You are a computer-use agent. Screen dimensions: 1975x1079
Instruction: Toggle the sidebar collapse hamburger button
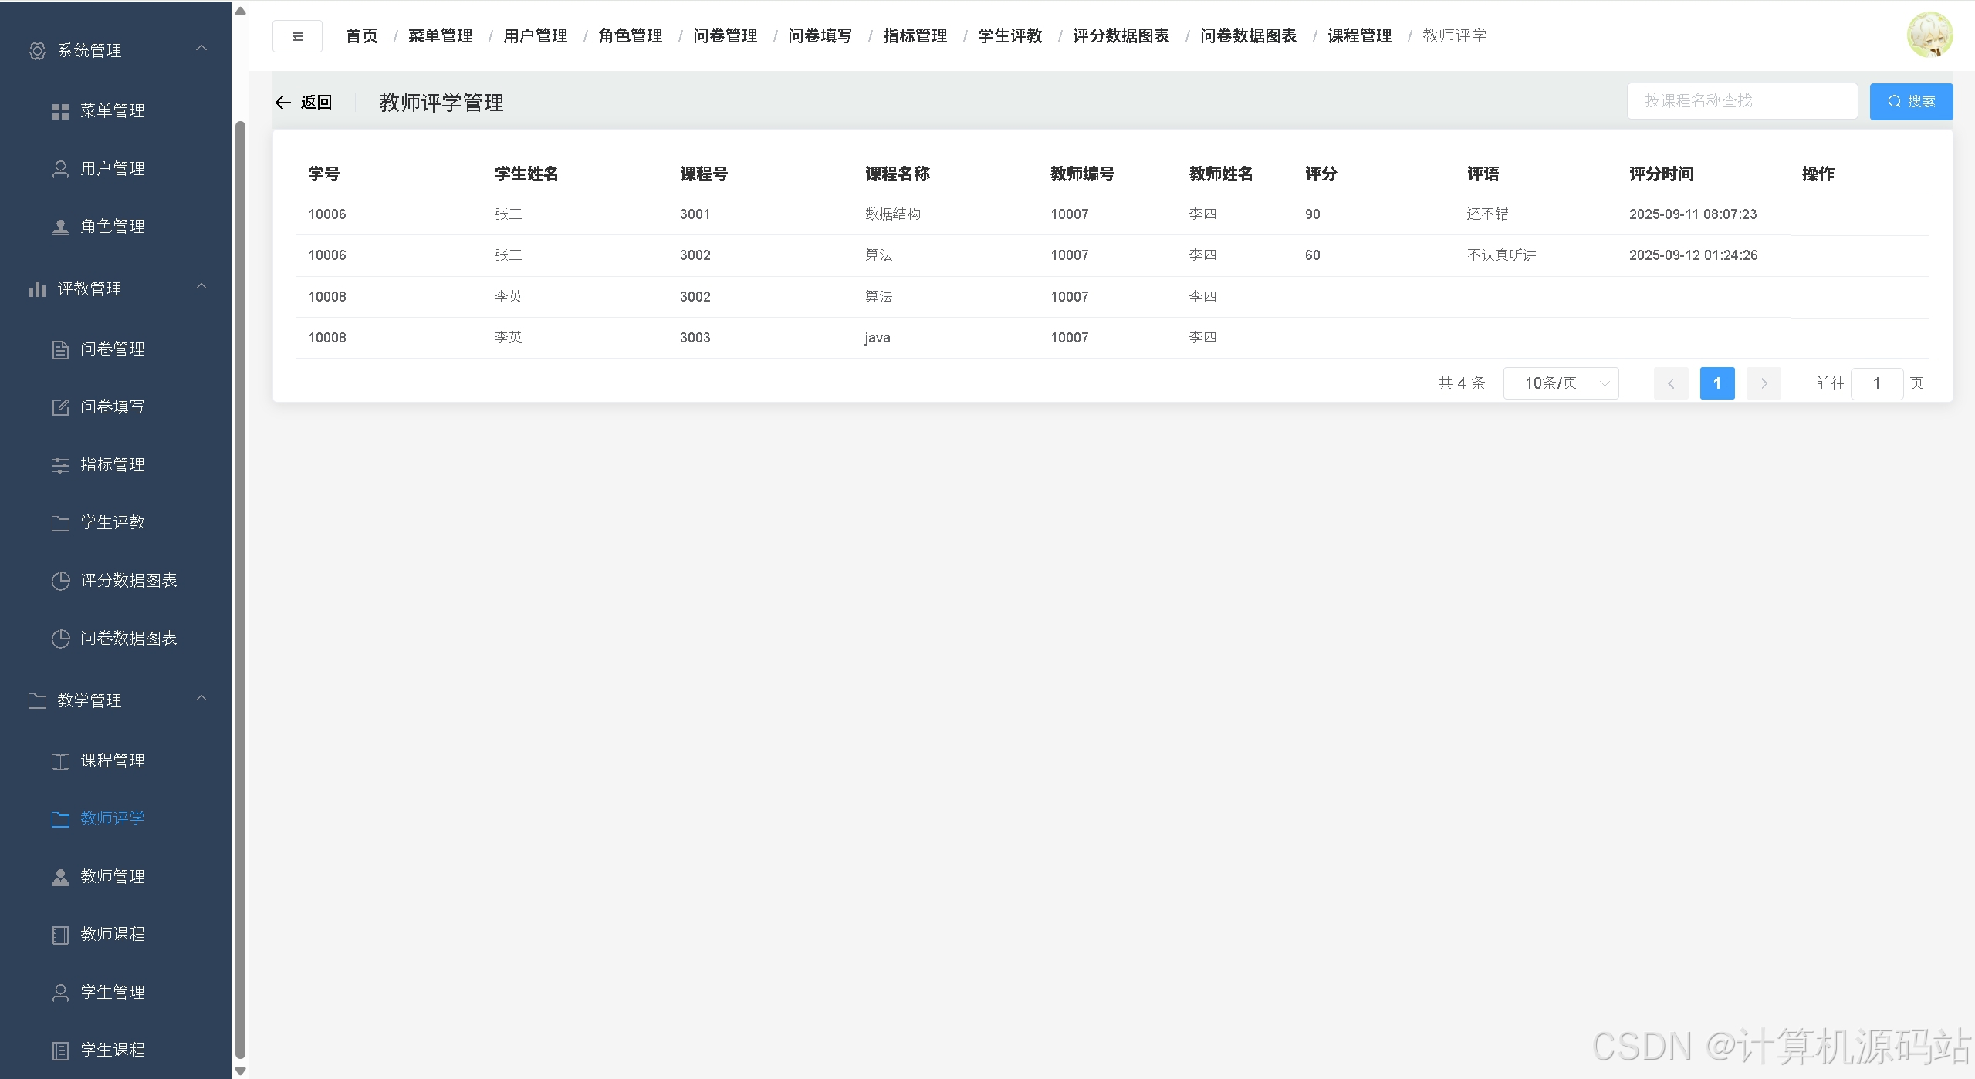[x=297, y=36]
